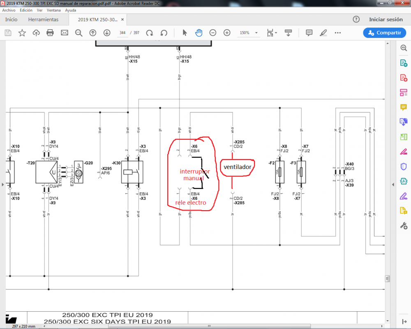This screenshot has width=411, height=329.
Task: Go to previous page arrow
Action: point(93,33)
